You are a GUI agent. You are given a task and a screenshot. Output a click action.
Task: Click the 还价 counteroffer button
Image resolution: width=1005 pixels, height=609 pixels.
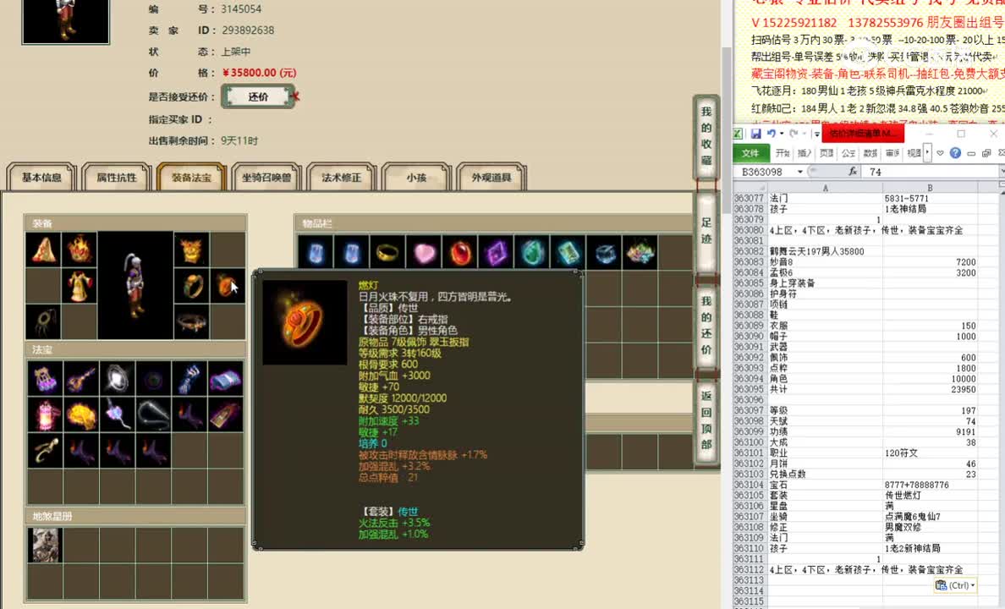(x=257, y=96)
